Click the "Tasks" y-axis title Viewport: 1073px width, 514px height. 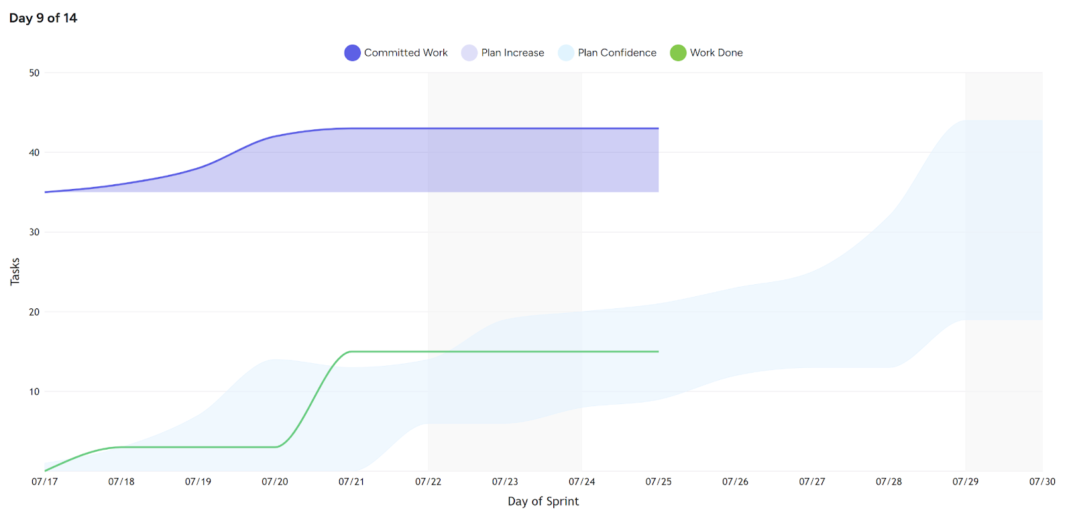point(15,272)
